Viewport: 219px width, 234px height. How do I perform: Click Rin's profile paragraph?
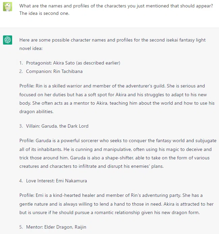click(117, 99)
